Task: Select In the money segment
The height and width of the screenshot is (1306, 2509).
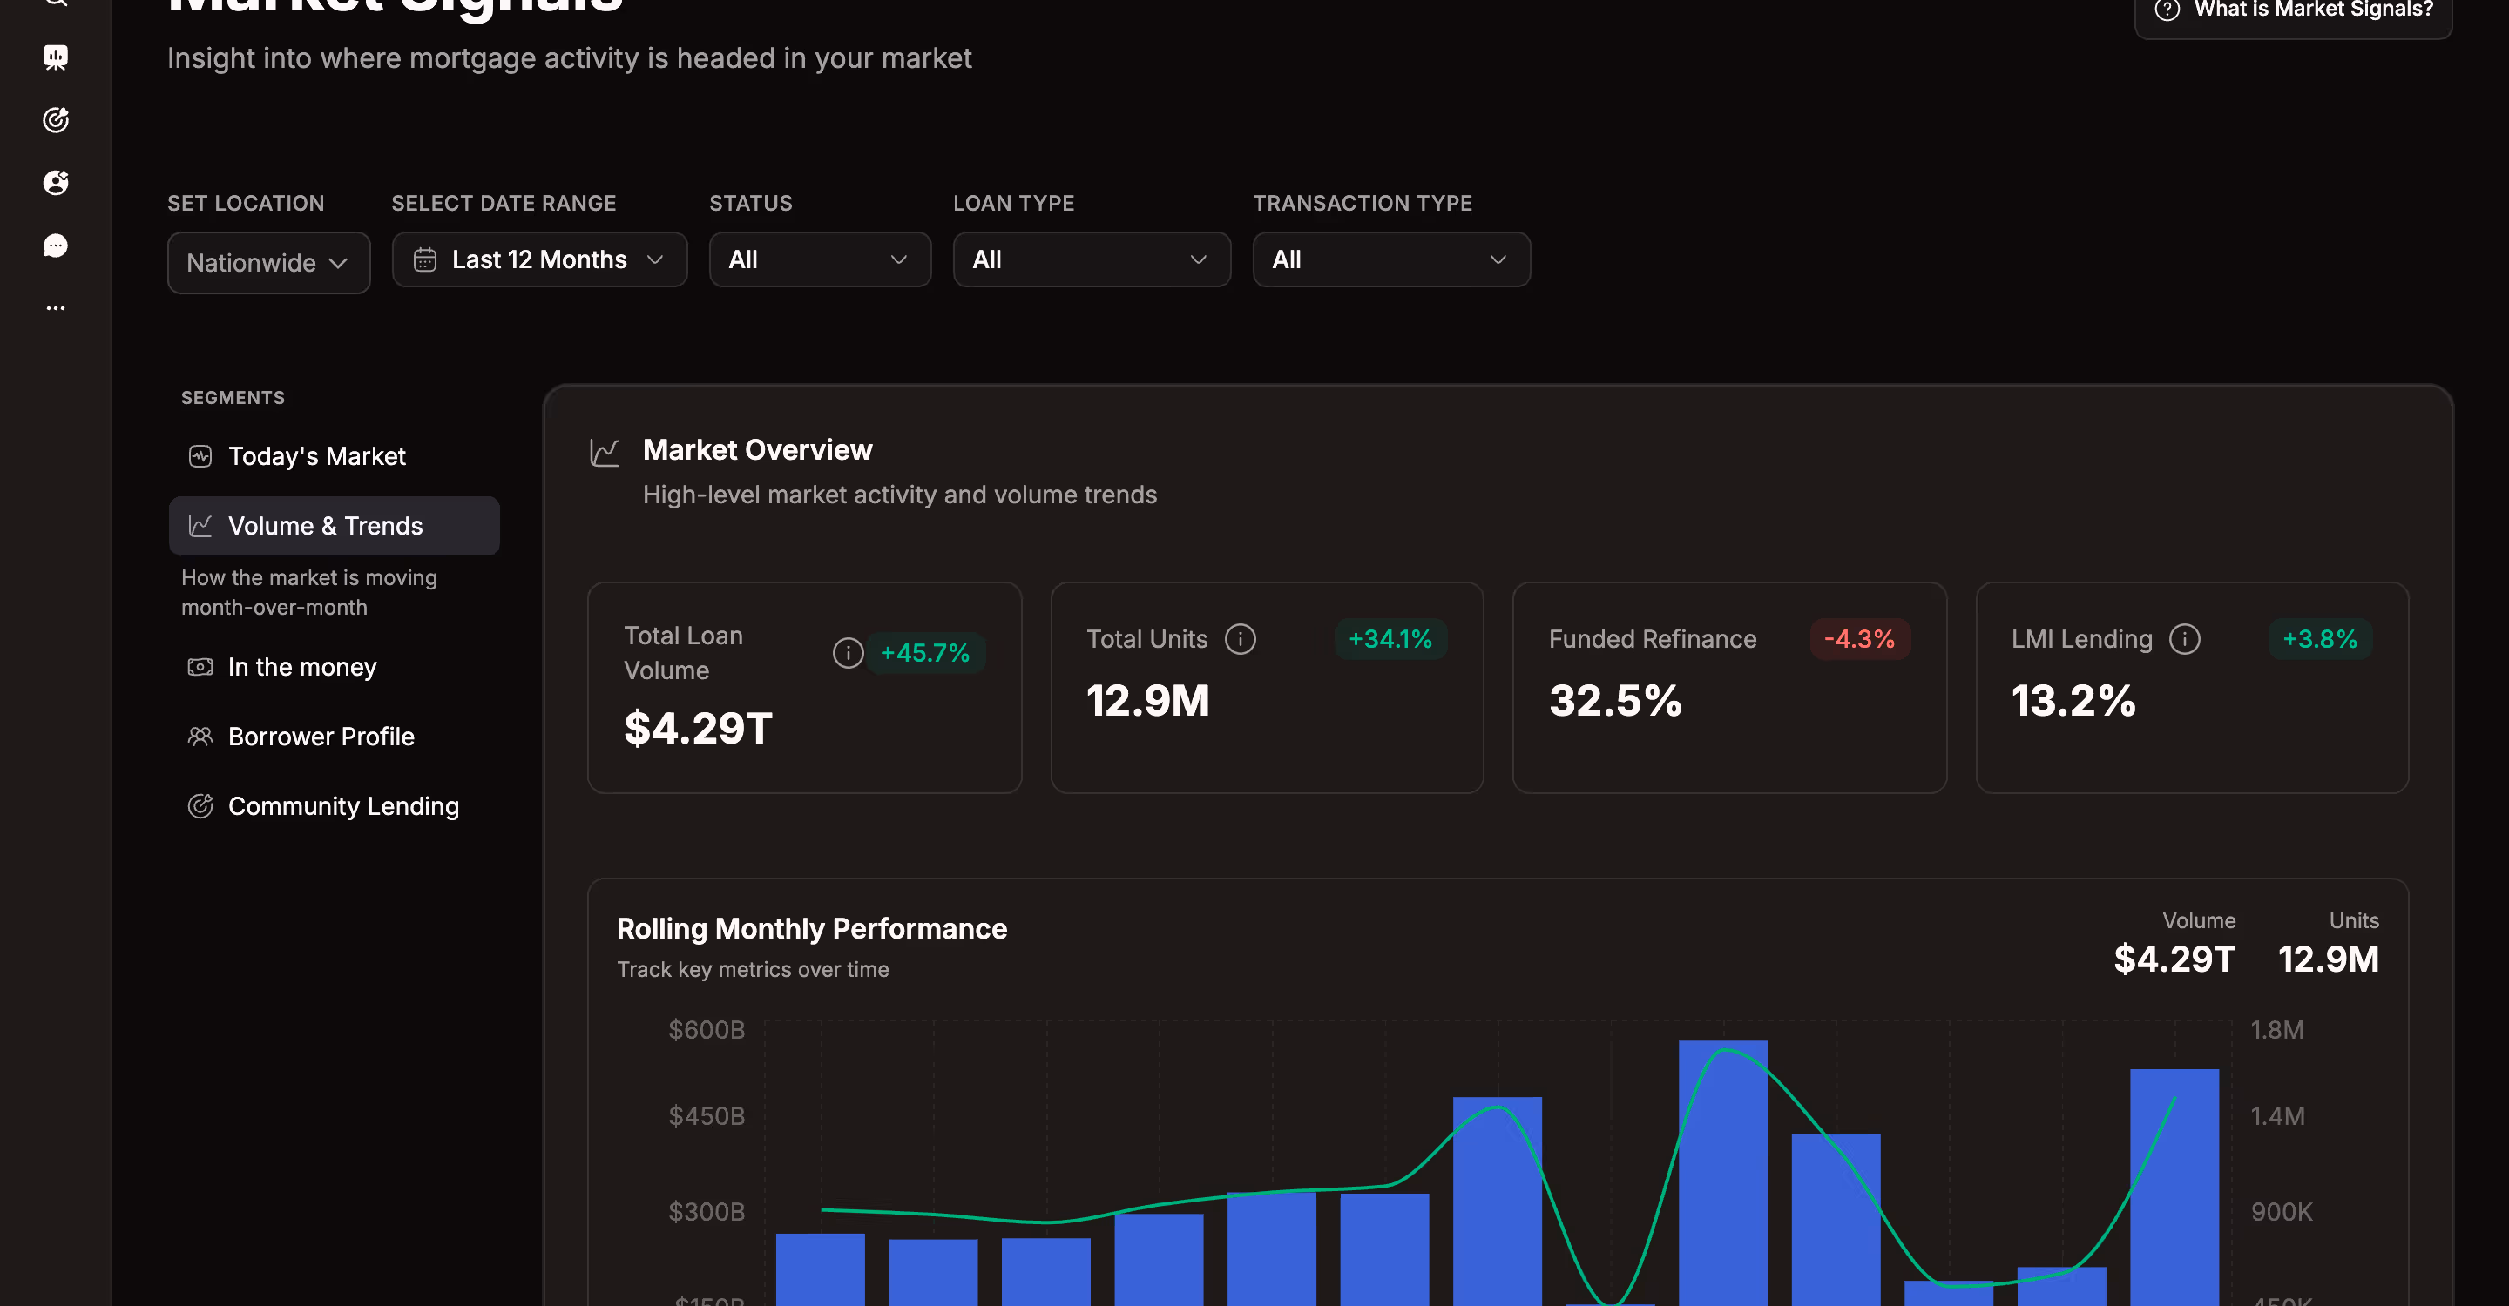Action: [334, 667]
